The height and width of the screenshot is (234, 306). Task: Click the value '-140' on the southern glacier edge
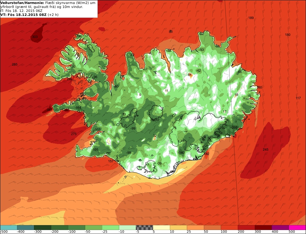(x=181, y=153)
